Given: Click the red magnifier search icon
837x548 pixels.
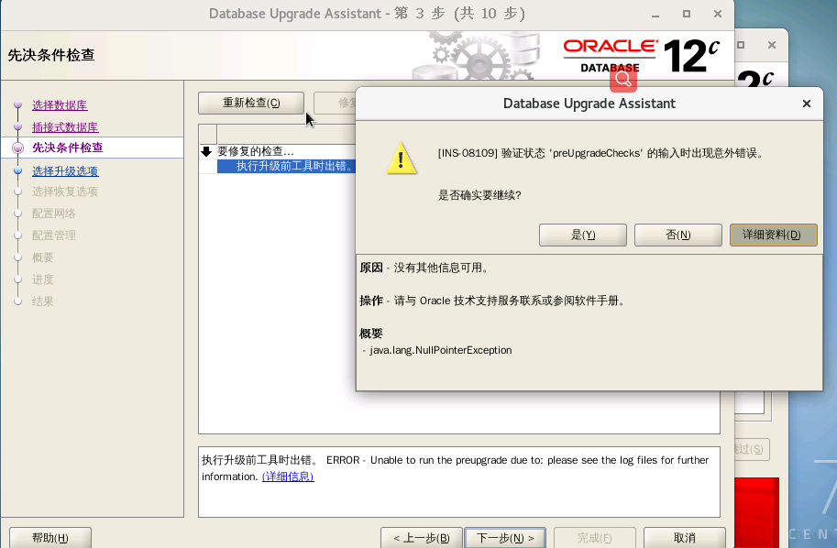Looking at the screenshot, I should coord(623,79).
